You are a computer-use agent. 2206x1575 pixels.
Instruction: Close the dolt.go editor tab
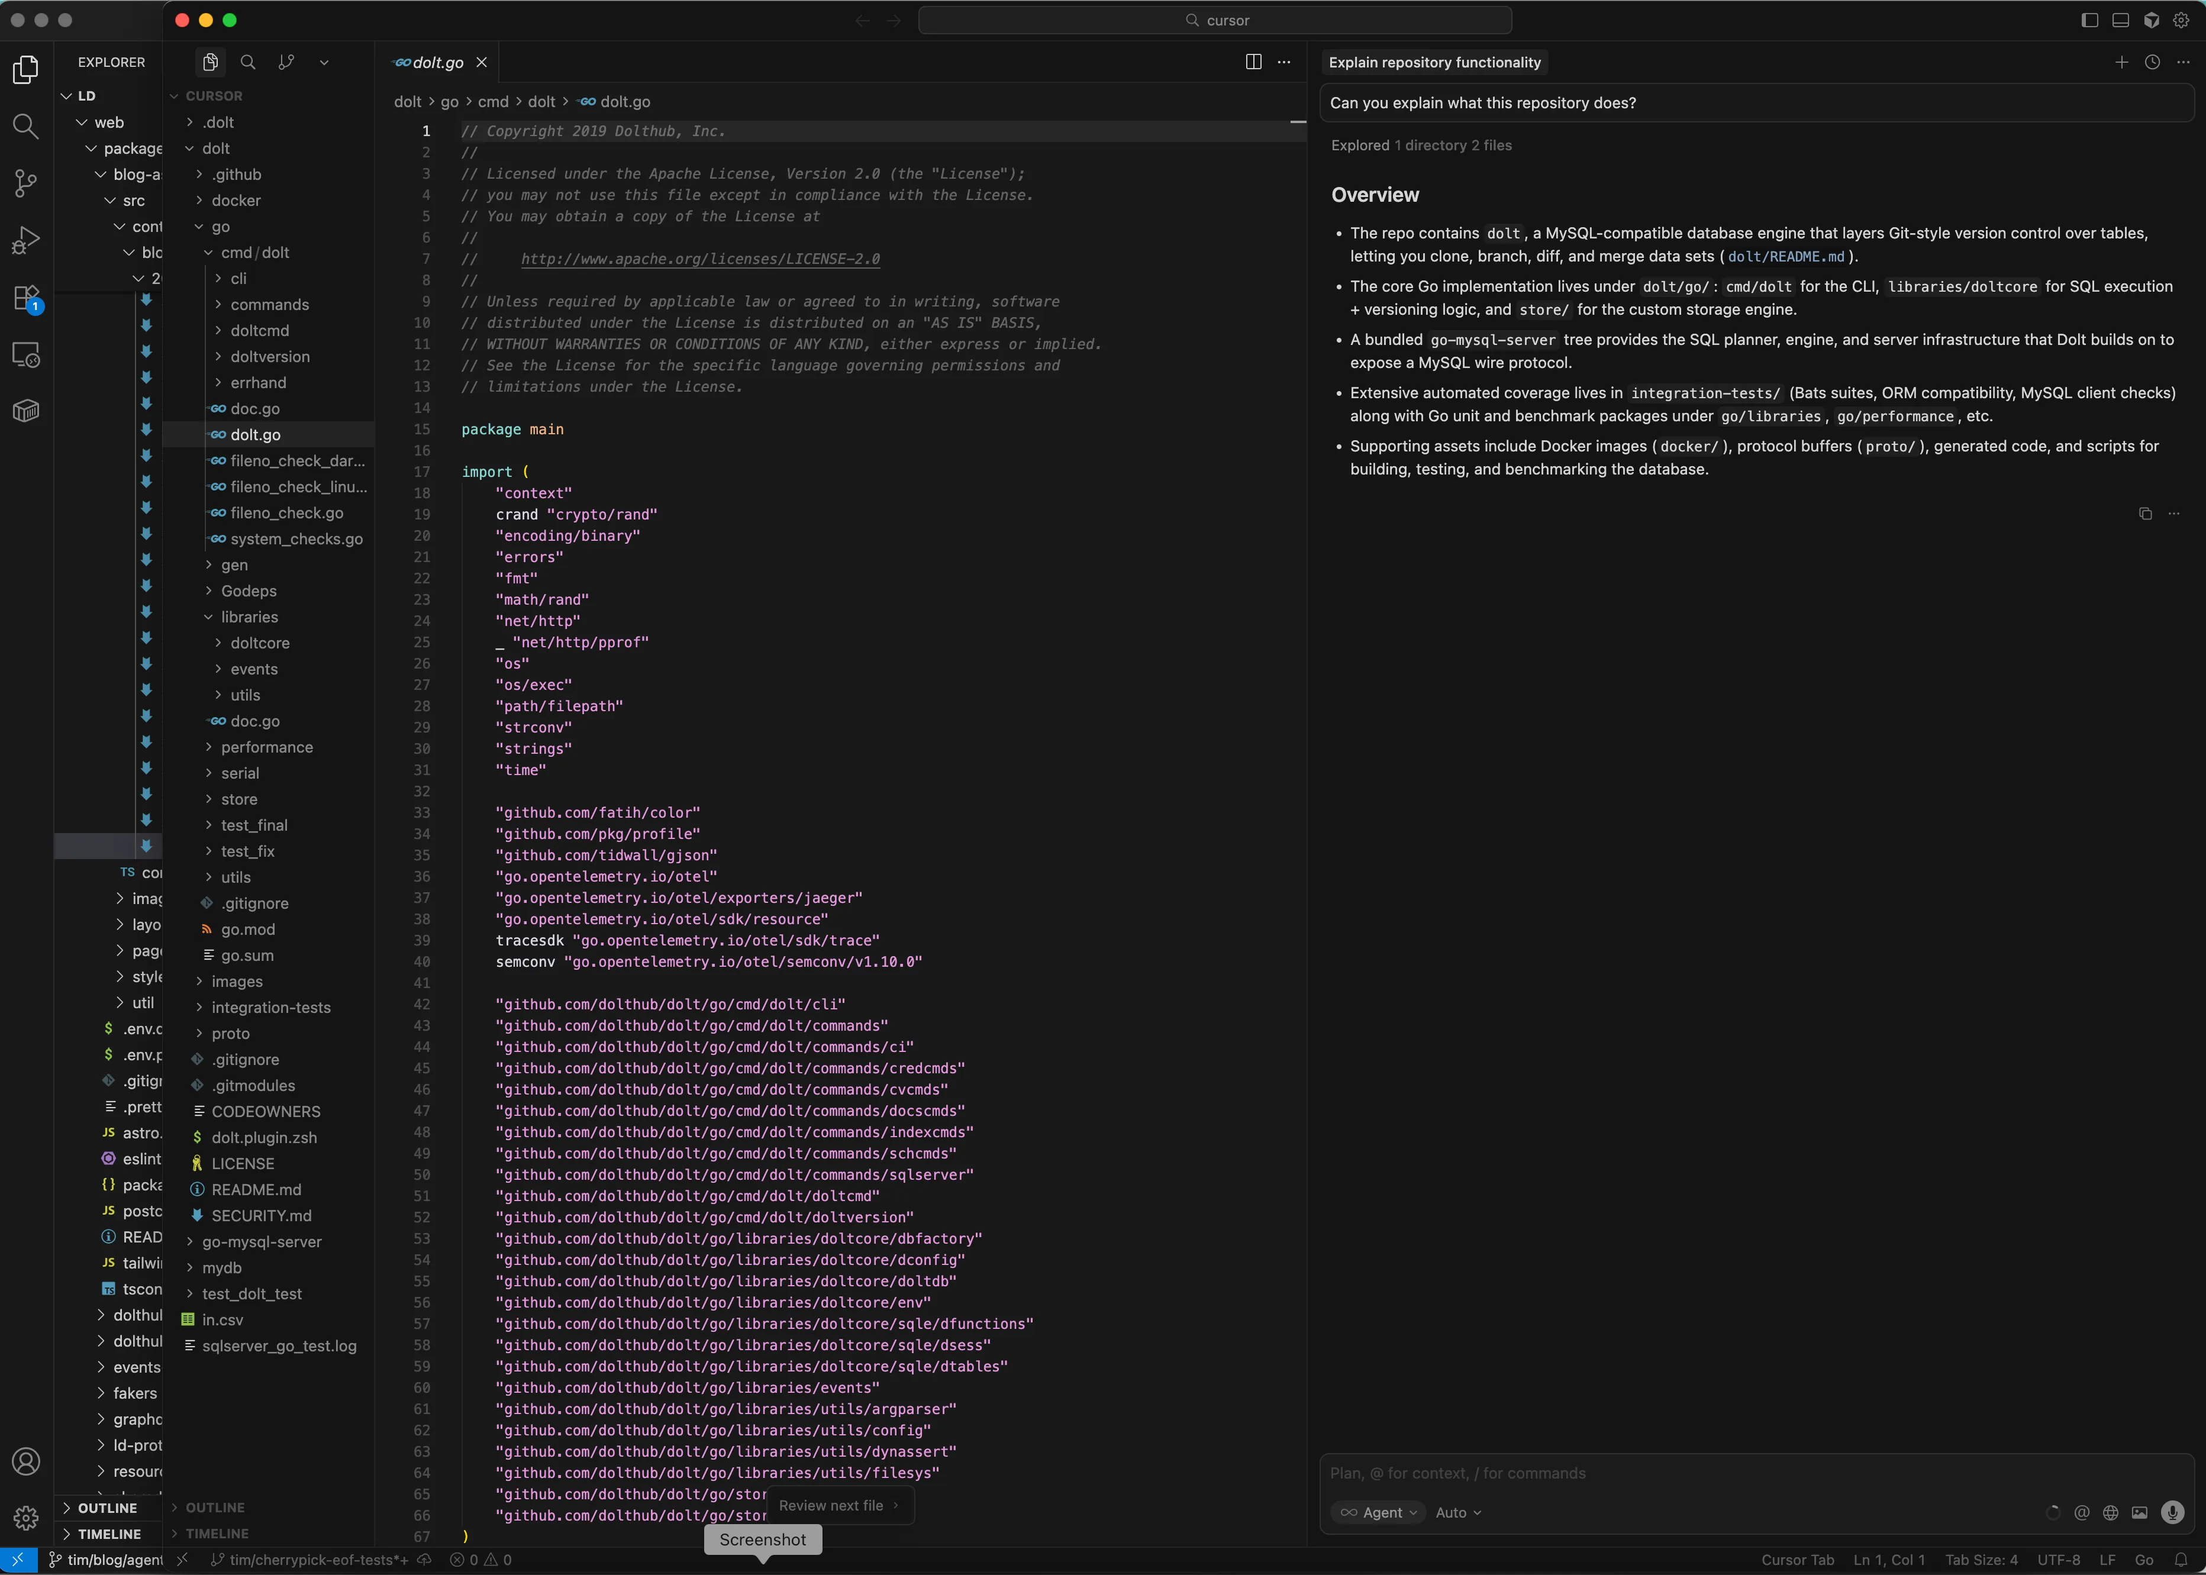click(x=481, y=62)
